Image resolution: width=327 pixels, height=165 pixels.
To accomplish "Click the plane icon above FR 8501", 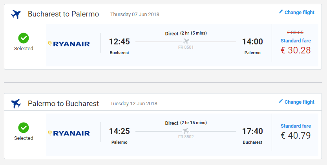I will (186, 41).
